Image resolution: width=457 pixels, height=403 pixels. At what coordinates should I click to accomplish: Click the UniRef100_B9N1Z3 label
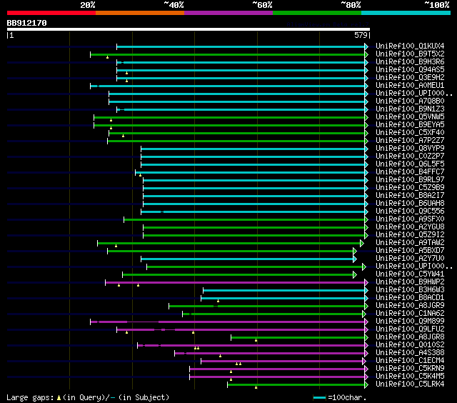pos(410,109)
